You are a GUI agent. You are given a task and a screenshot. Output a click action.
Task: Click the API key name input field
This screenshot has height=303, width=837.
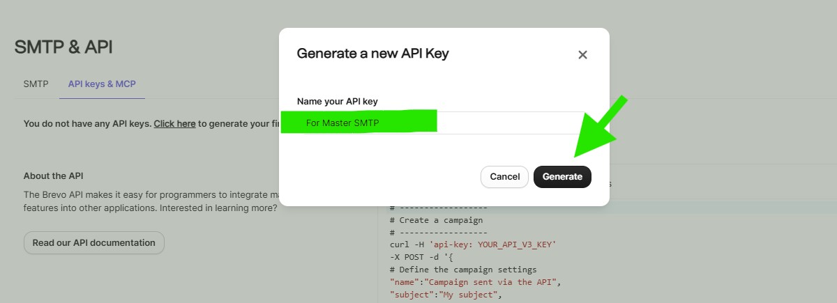click(444, 123)
